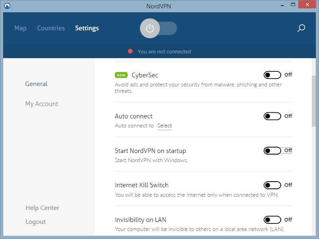Enable the CyberSec toggle
Viewport: 319px width, 239px height.
(x=272, y=75)
